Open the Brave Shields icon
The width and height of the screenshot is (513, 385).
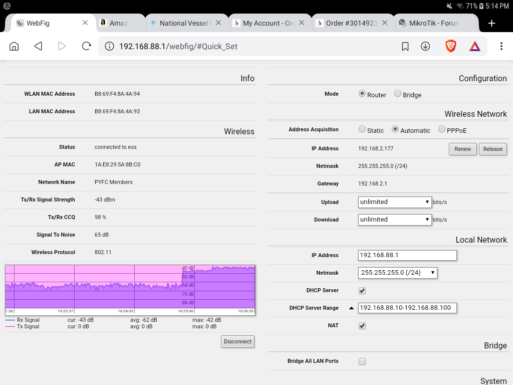pyautogui.click(x=450, y=46)
